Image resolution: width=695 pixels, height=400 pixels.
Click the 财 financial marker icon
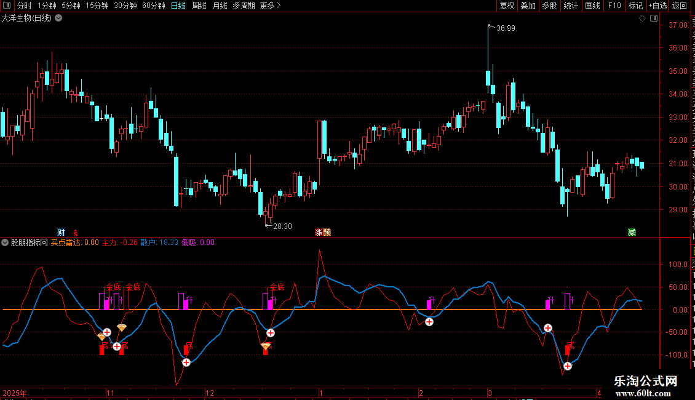(61, 233)
